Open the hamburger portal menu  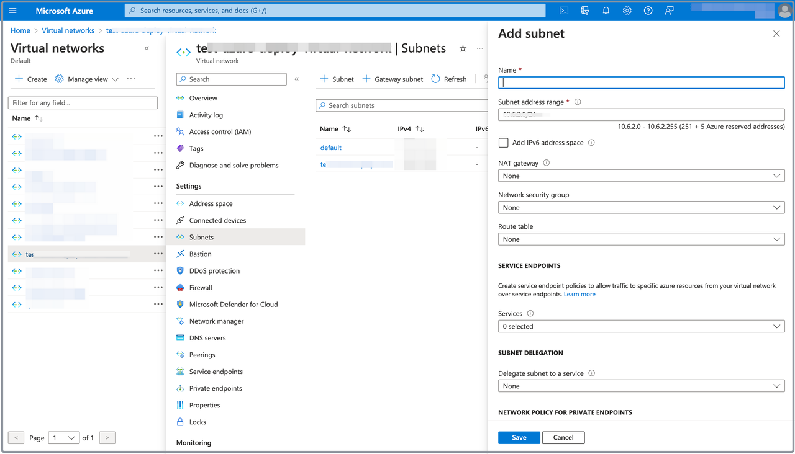[x=12, y=11]
